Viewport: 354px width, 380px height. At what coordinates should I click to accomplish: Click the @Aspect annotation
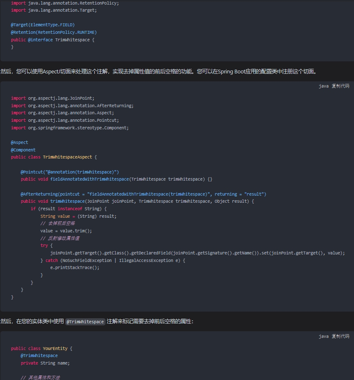20,143
